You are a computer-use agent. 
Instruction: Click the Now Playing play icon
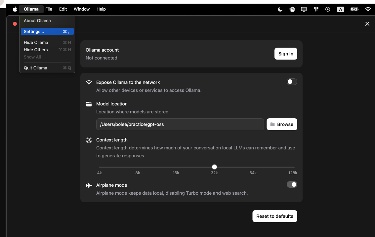coord(328,9)
